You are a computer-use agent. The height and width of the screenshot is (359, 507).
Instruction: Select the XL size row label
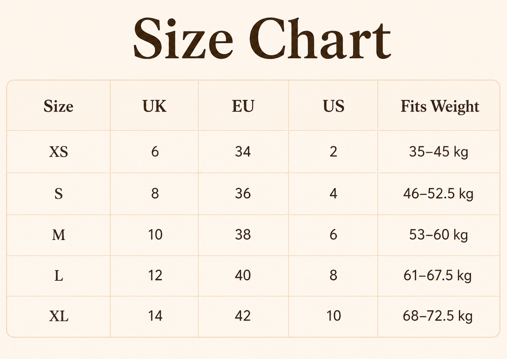click(x=59, y=316)
